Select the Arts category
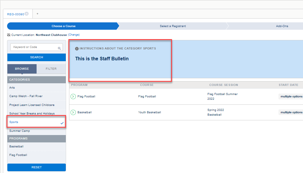 point(12,88)
